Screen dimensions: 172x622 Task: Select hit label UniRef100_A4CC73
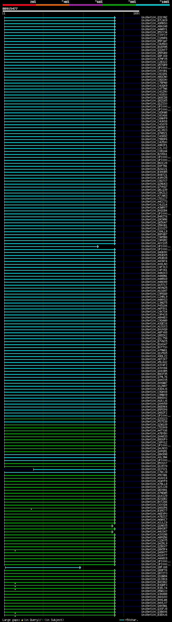pos(154,202)
